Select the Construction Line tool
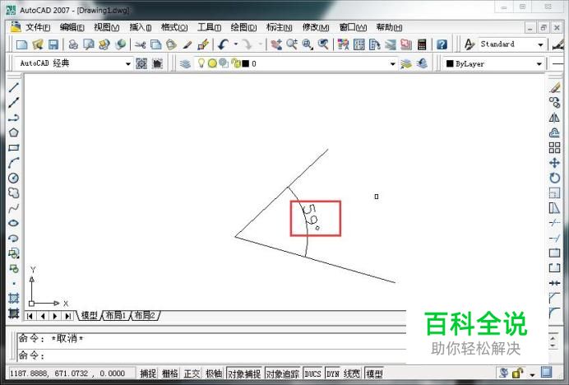 [x=14, y=103]
